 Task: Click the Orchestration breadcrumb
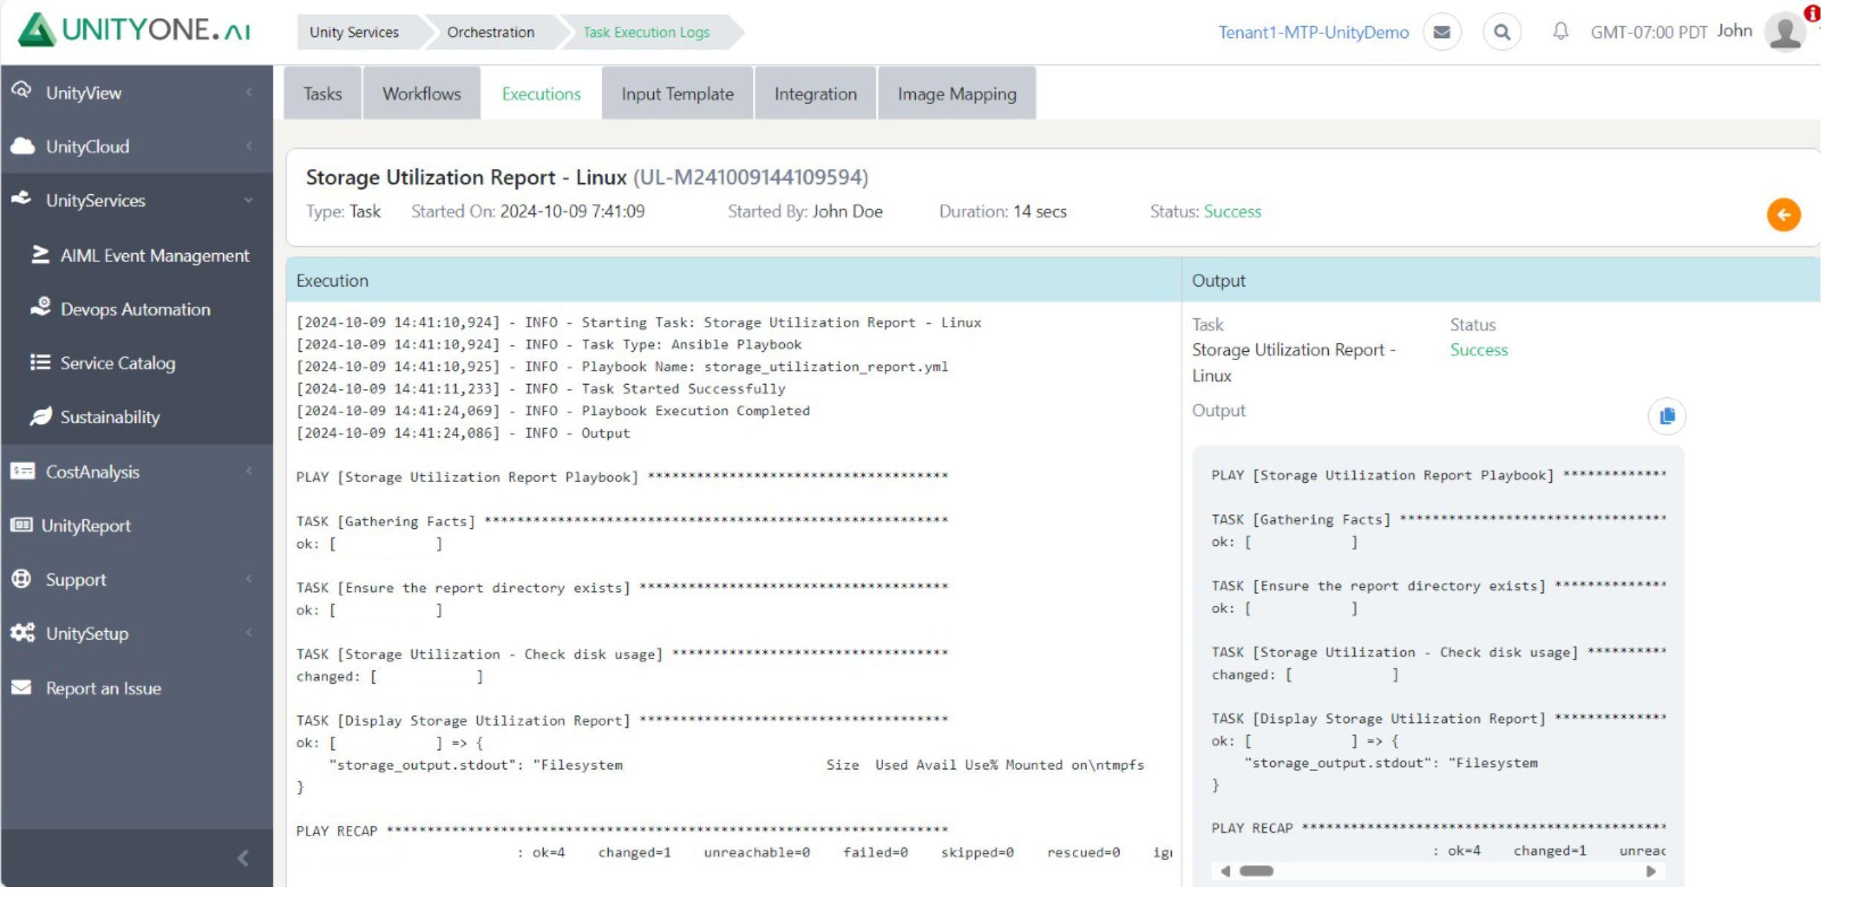click(490, 32)
